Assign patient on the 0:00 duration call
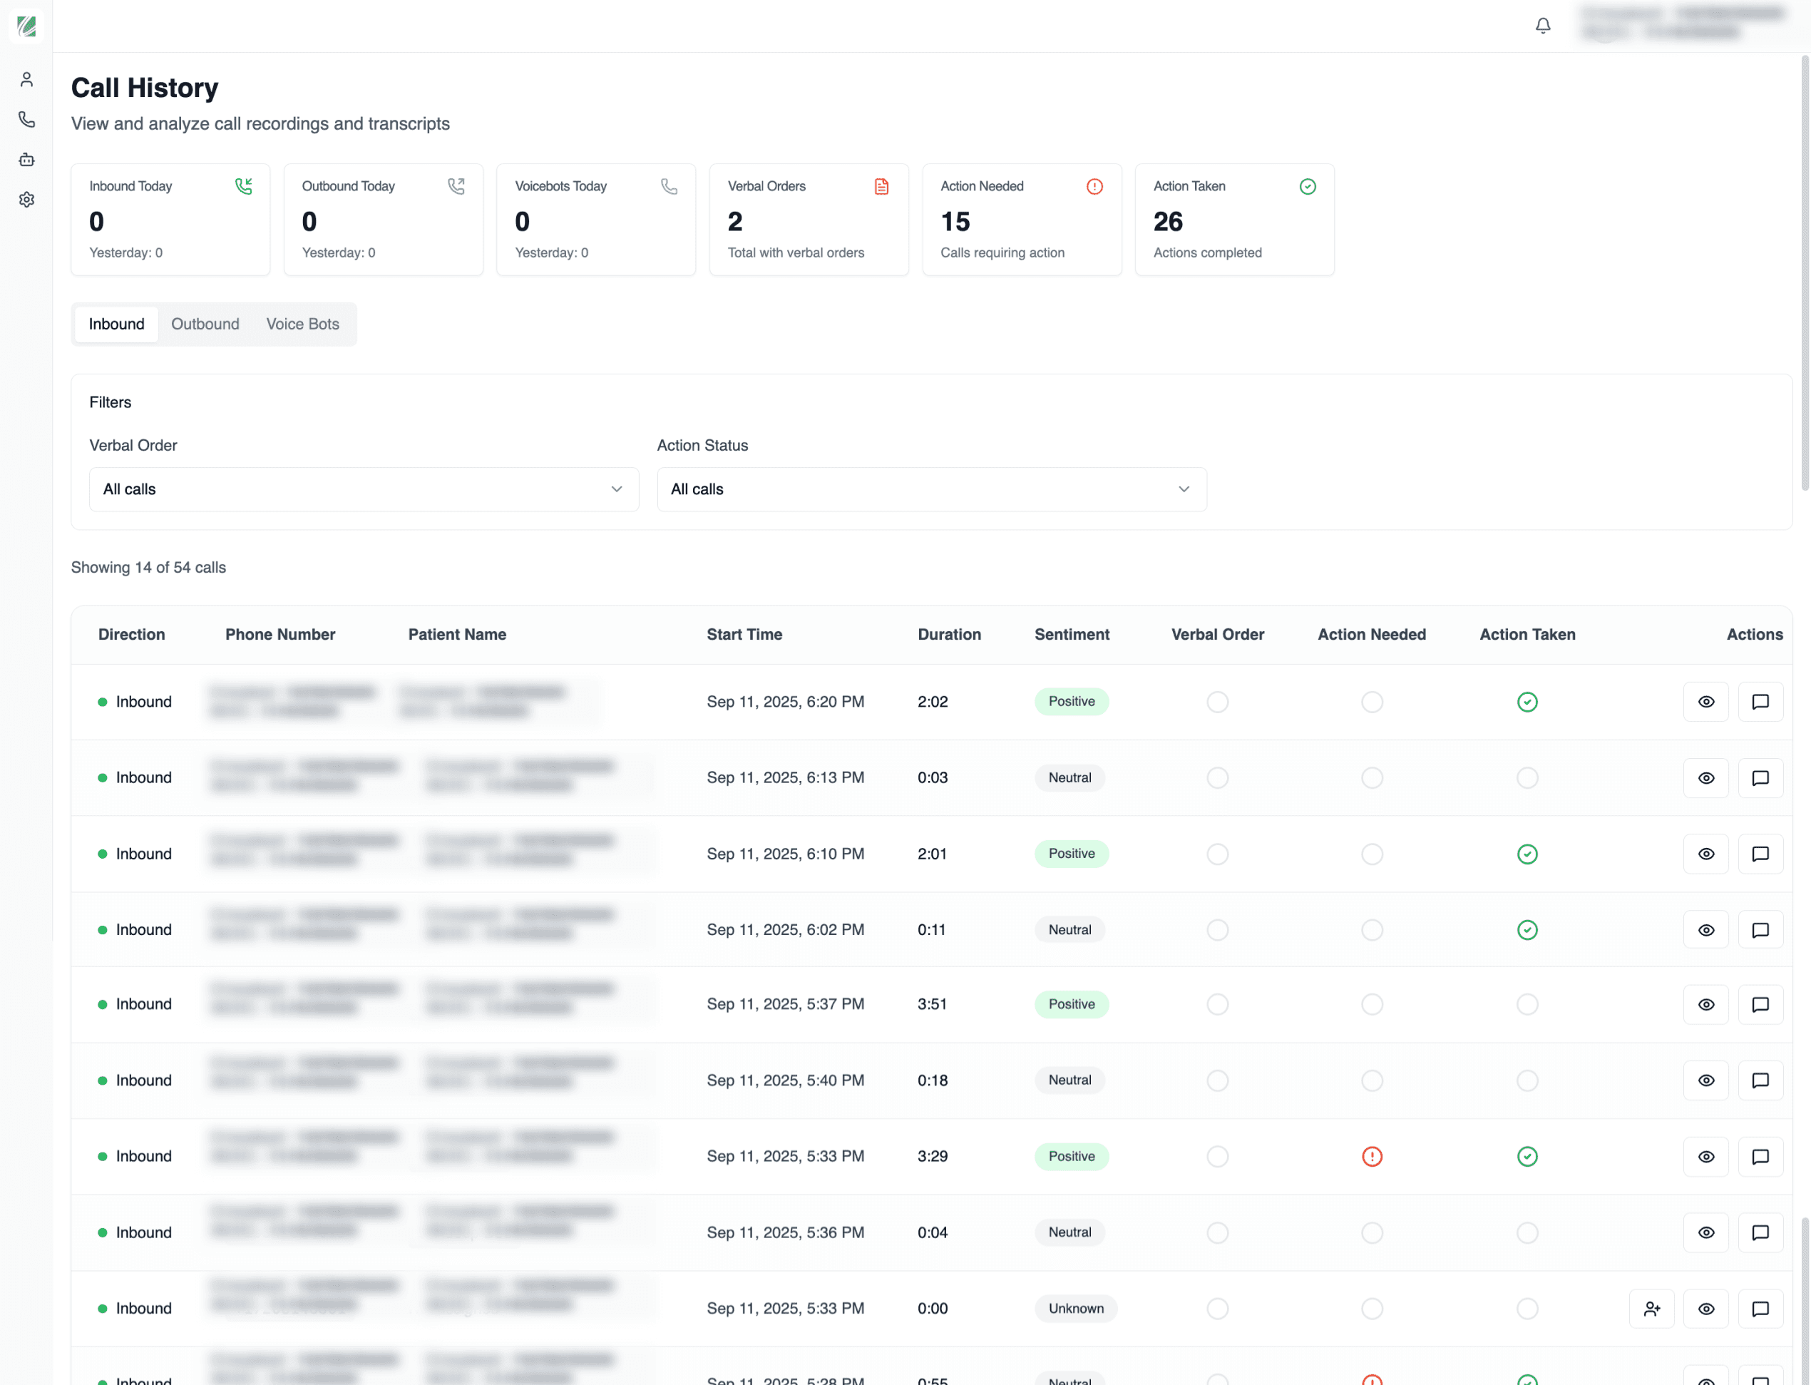Screen dimensions: 1811x1385 pos(1651,1308)
